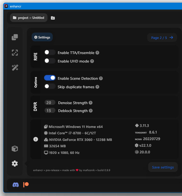Click the Python version icon
The width and height of the screenshot is (182, 196).
[137, 126]
